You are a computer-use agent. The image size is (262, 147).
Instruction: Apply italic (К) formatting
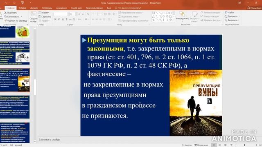(59, 19)
